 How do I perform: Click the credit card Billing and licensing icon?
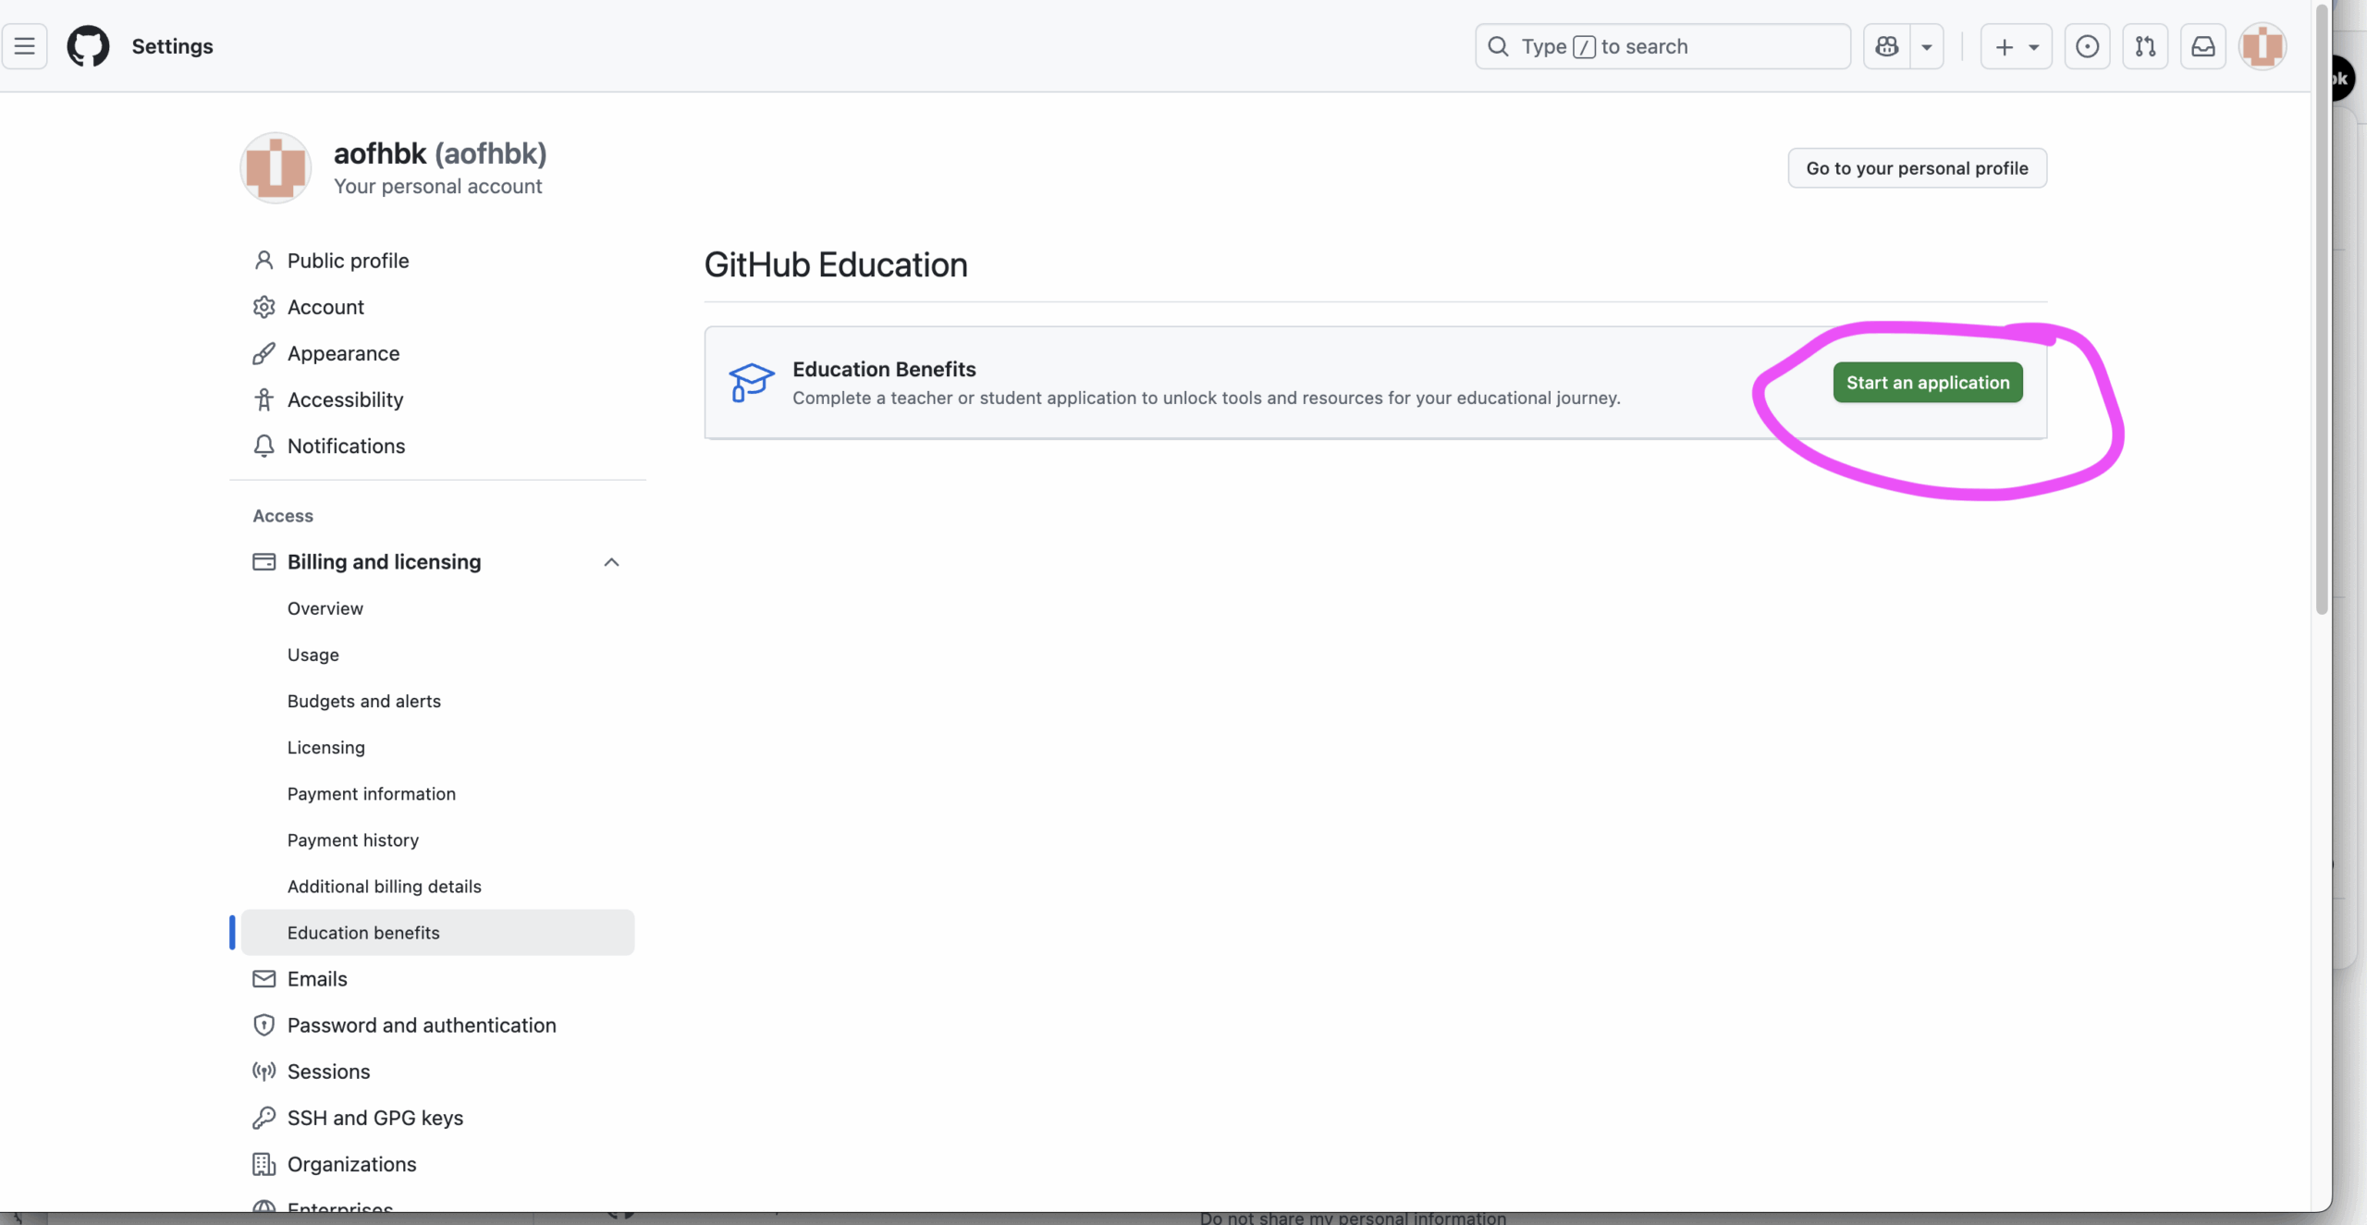coord(263,561)
